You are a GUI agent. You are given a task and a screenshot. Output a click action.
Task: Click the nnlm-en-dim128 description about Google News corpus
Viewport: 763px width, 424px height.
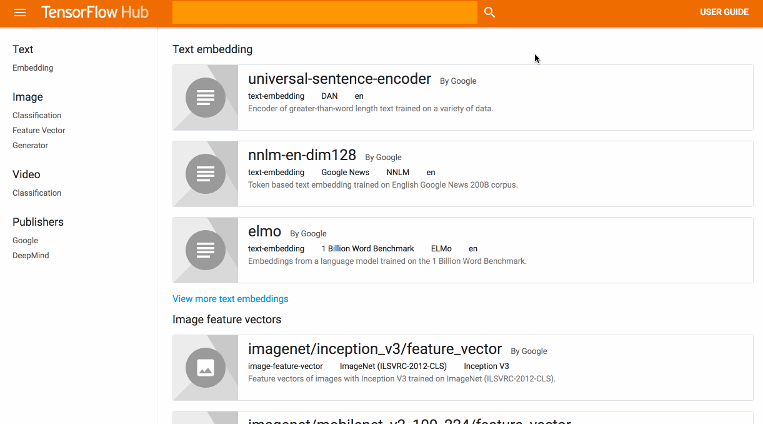383,184
